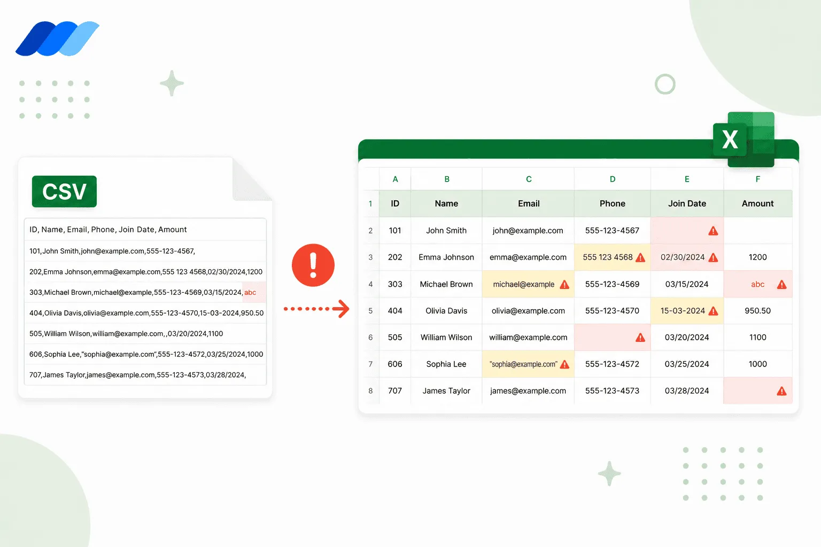Screen dimensions: 821x547
Task: Select cell containing 555-123-4572
Action: 613,364
